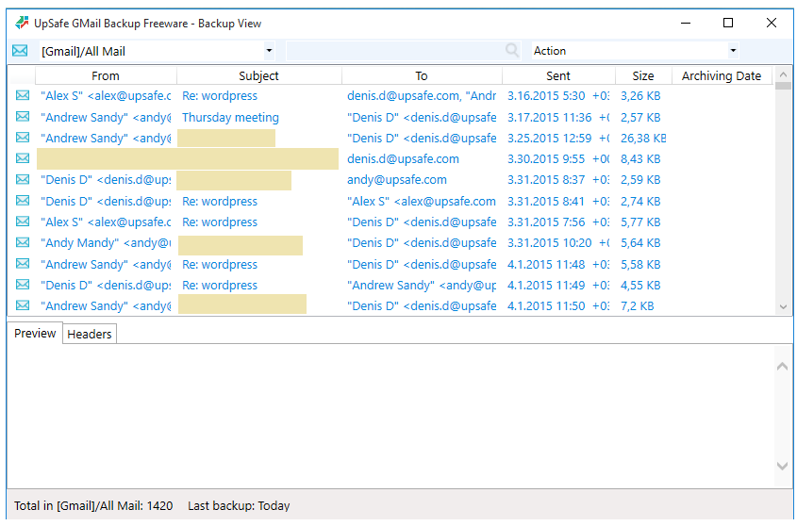Click envelope icon of the 3.30.2015 9:55 message
The image size is (797, 526).
(23, 158)
